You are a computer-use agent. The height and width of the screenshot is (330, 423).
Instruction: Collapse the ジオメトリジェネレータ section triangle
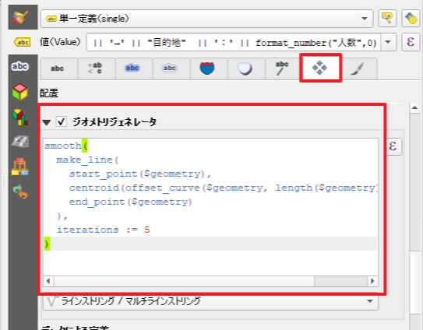47,122
